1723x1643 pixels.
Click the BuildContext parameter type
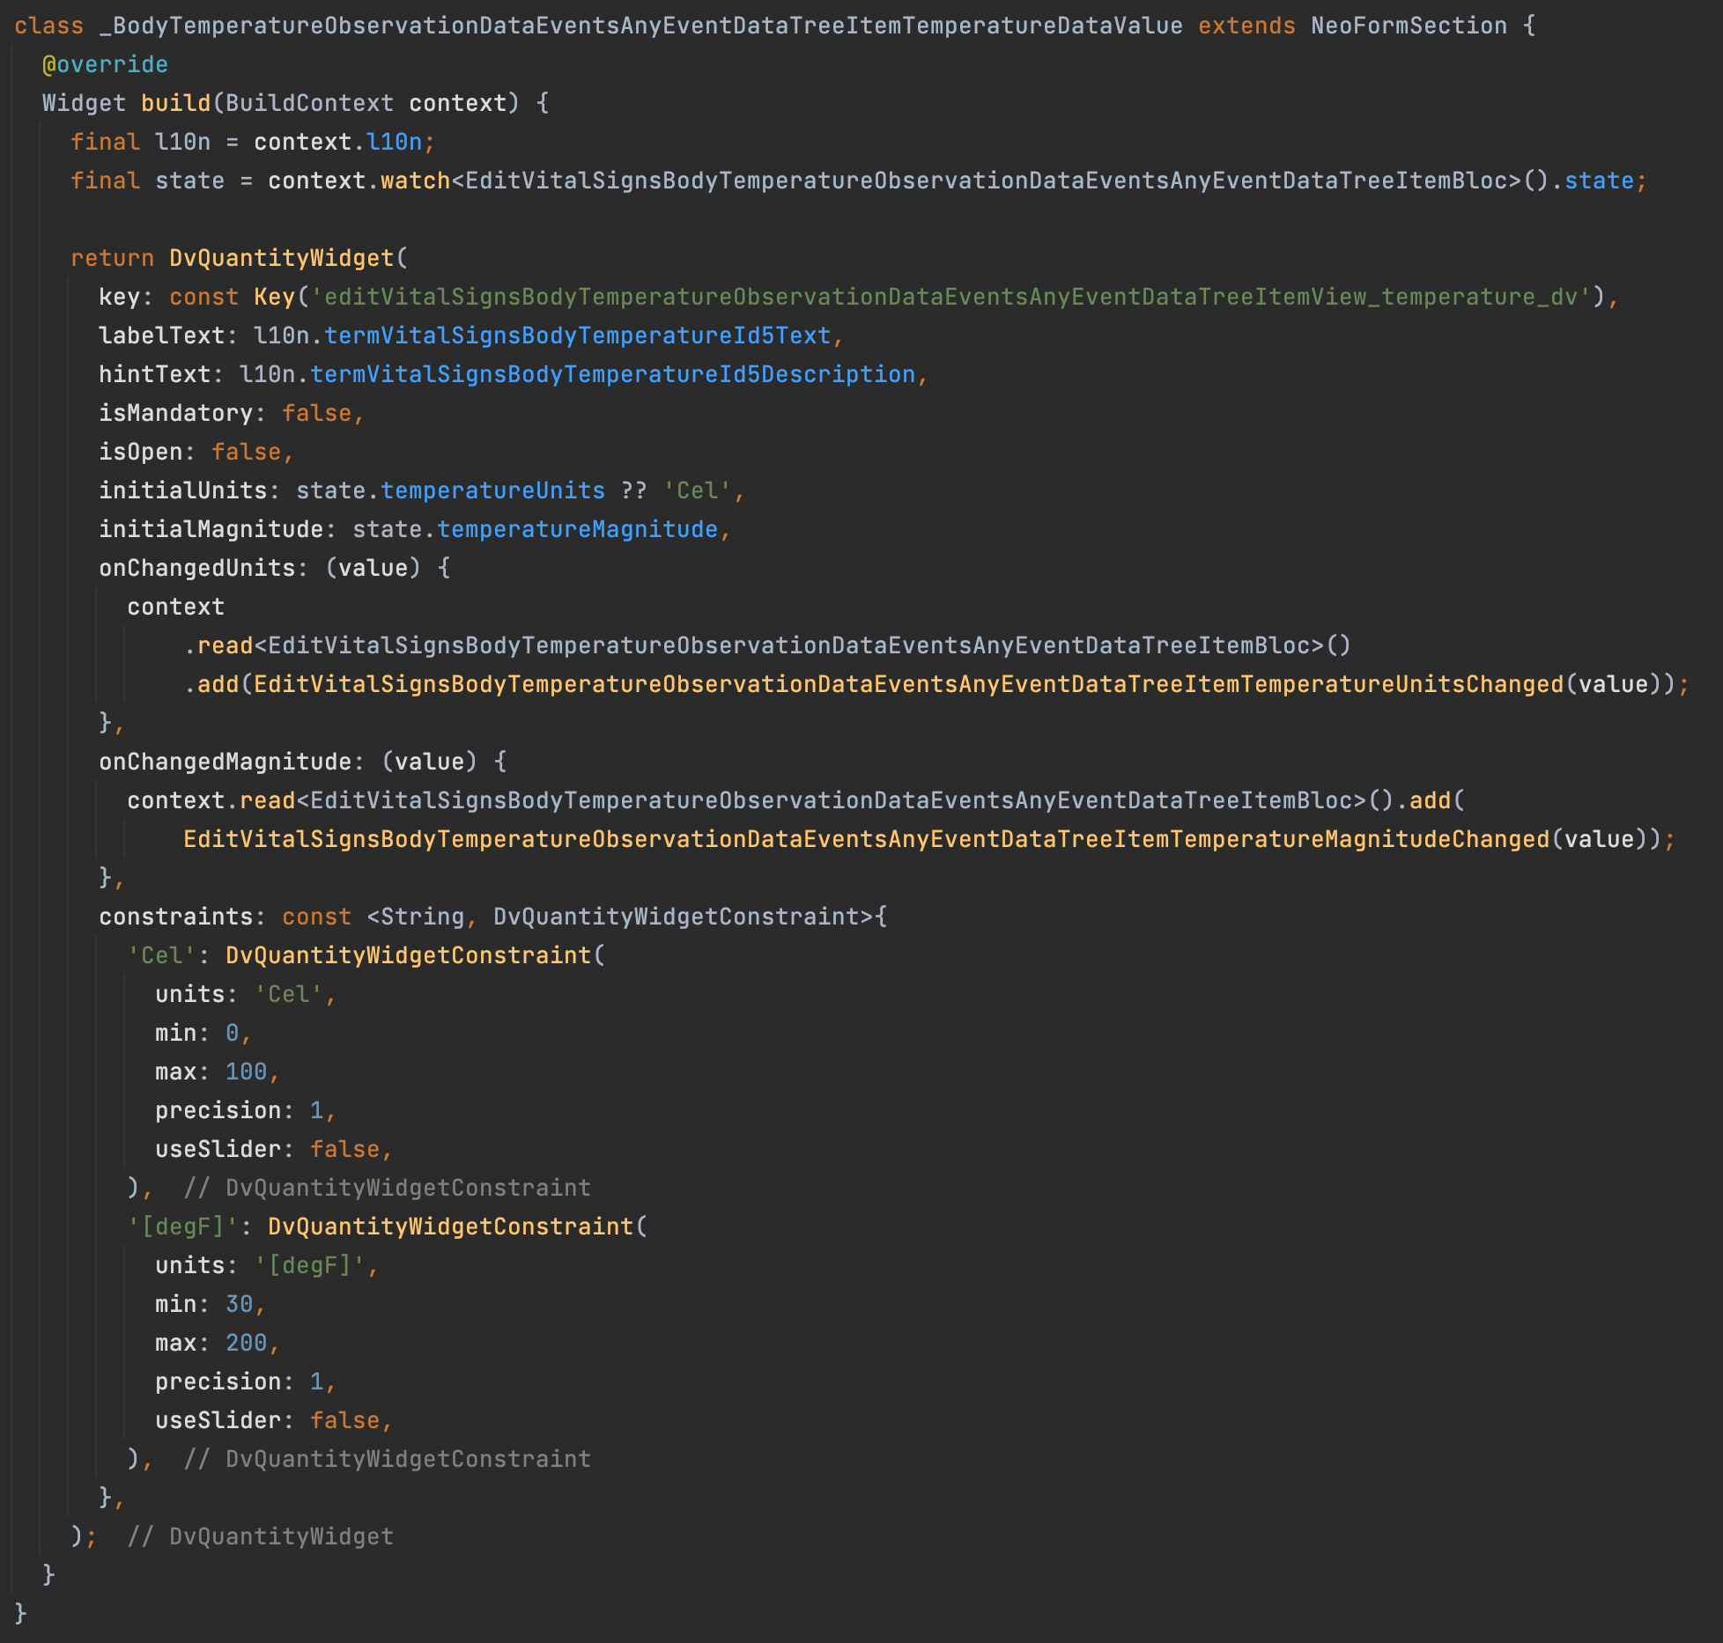tap(309, 103)
